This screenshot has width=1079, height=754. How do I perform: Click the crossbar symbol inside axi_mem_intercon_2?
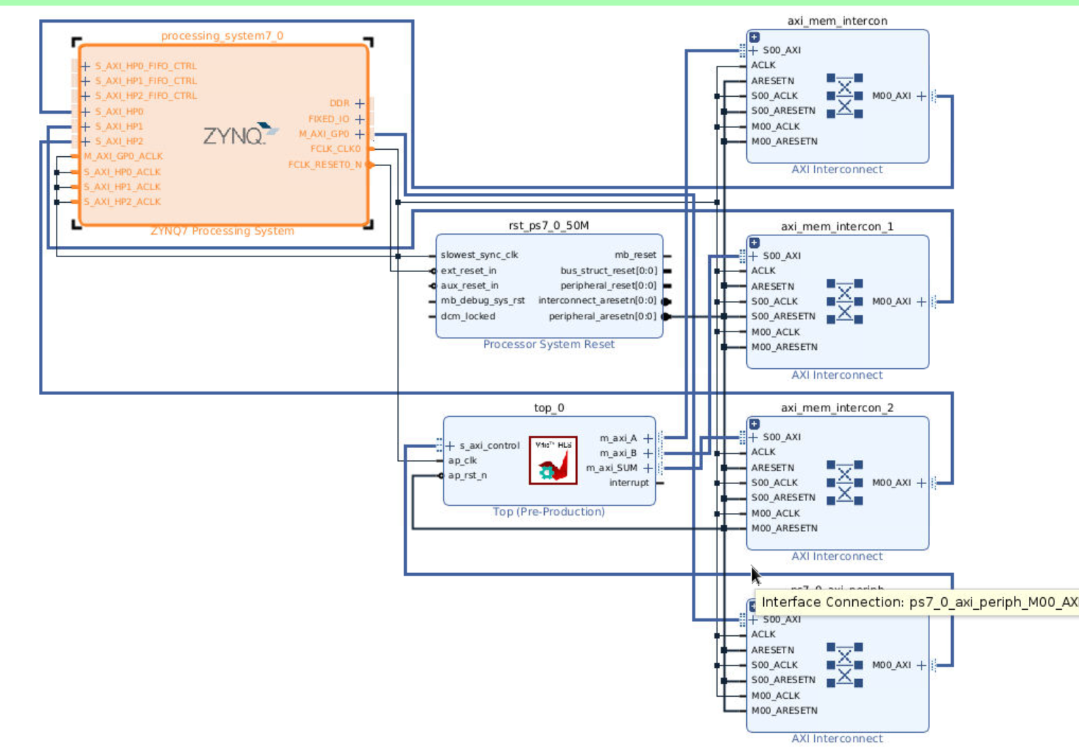coord(844,483)
